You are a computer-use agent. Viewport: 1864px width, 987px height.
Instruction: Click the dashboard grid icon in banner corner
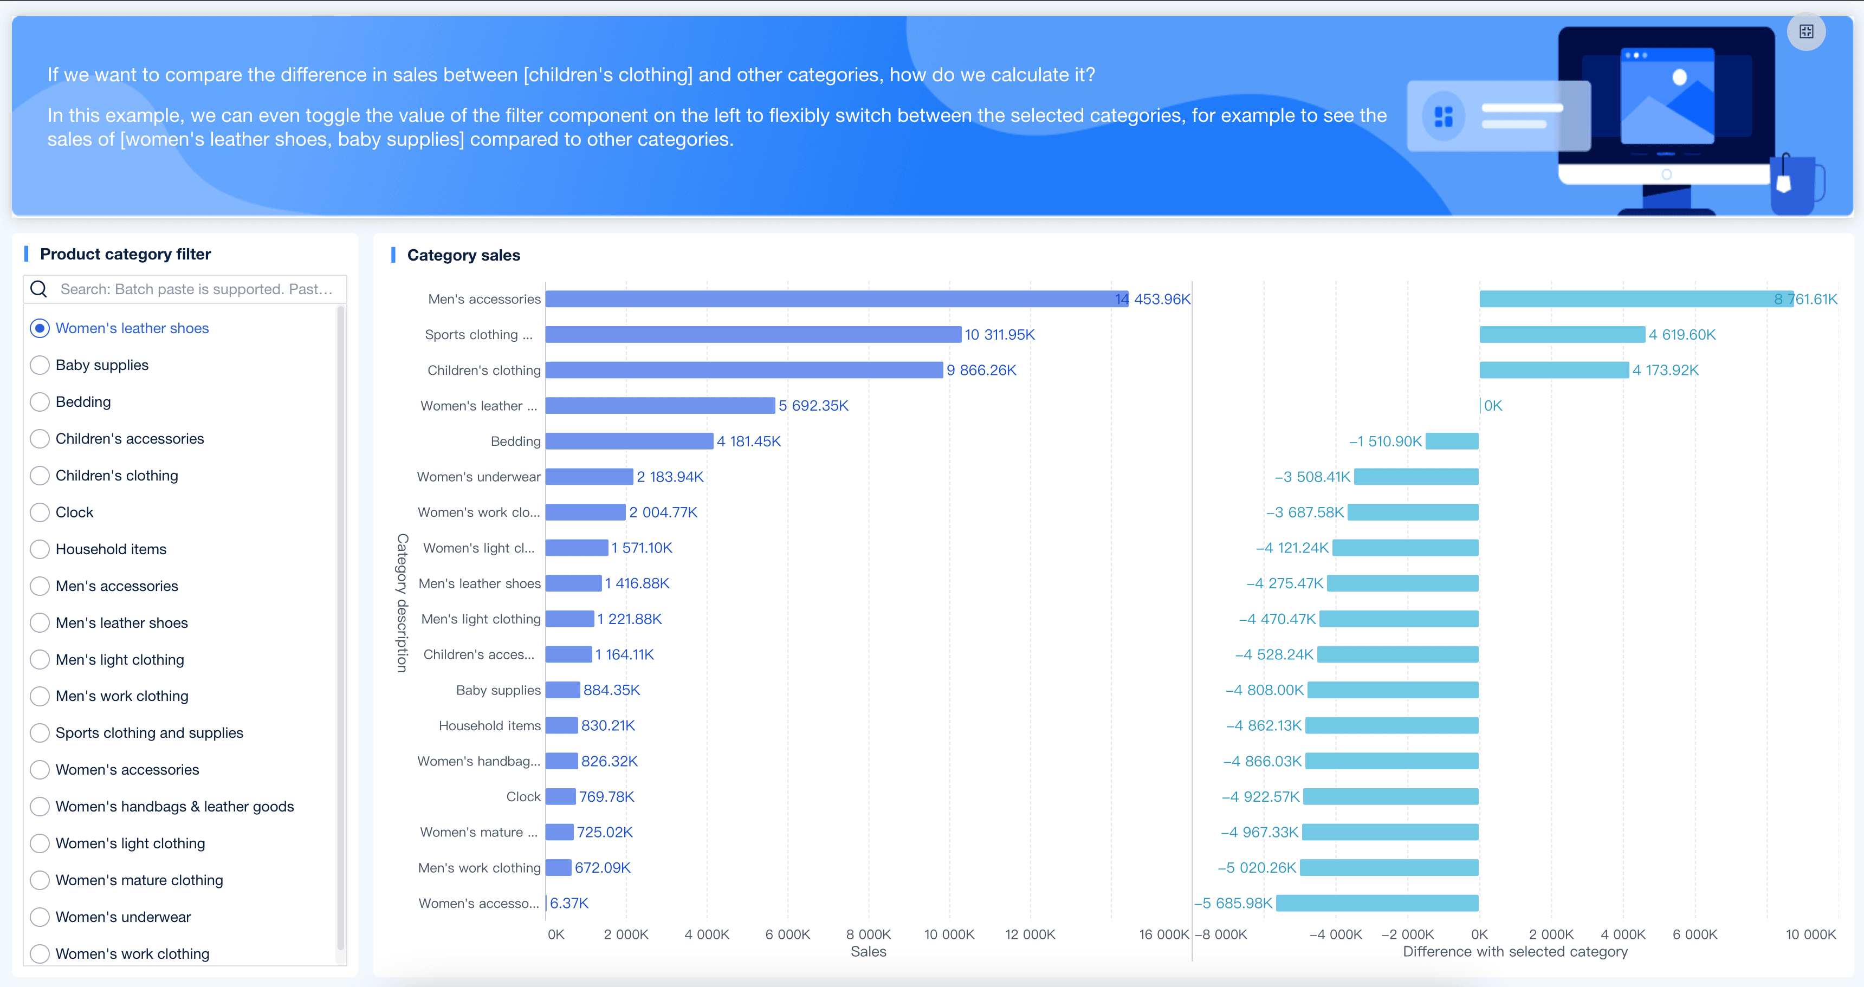coord(1806,32)
